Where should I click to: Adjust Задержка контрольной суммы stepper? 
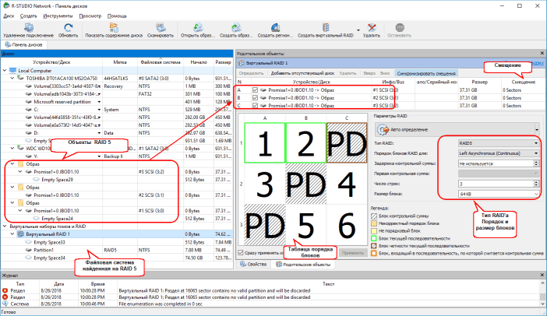(536, 163)
